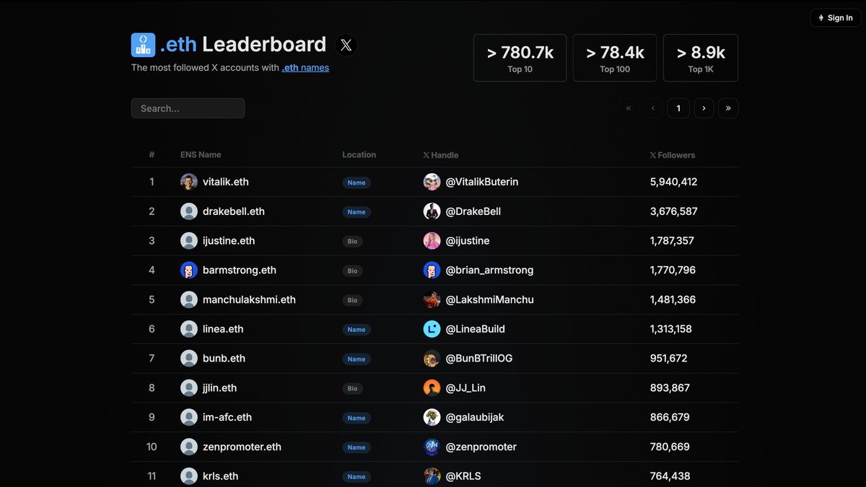This screenshot has height=487, width=866.
Task: Click @LineaBuild profile picture
Action: (432, 329)
